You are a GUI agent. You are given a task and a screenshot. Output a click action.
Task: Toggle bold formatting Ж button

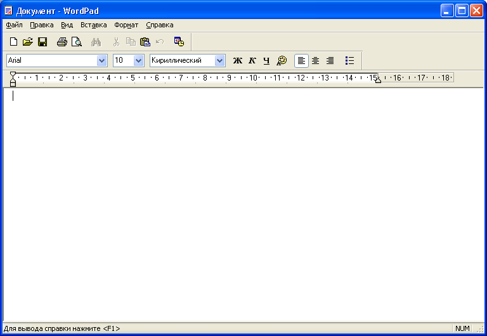click(238, 61)
